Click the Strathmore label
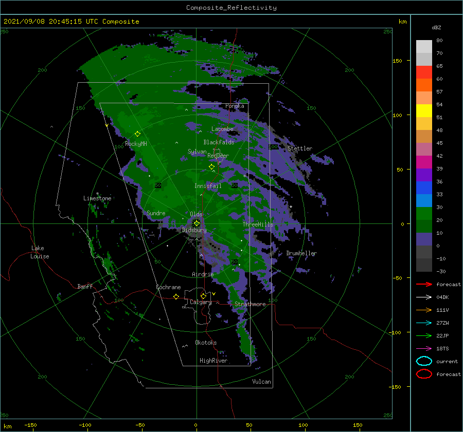463x432 pixels. click(x=250, y=304)
